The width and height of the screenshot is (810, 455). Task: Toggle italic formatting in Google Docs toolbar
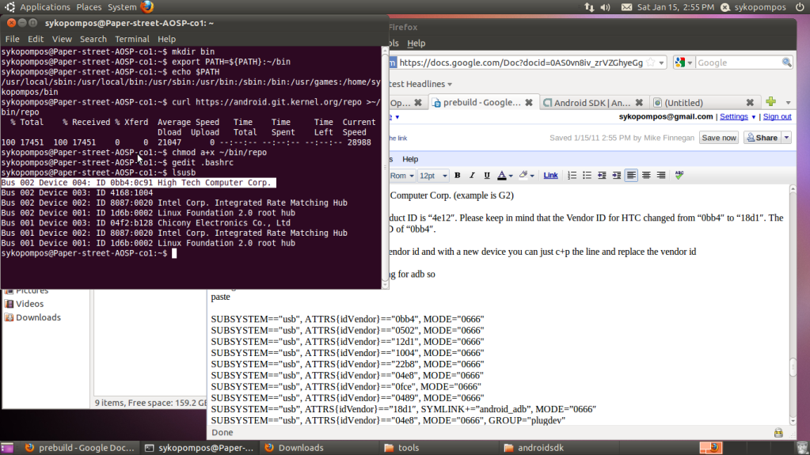coord(472,176)
